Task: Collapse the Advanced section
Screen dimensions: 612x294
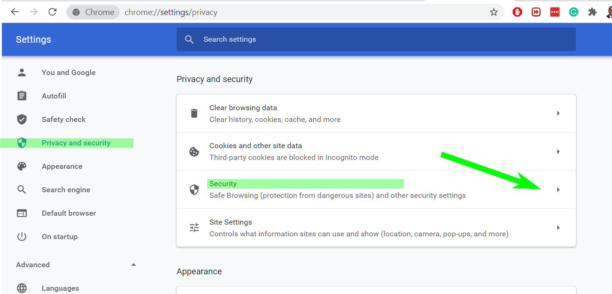Action: coord(133,264)
